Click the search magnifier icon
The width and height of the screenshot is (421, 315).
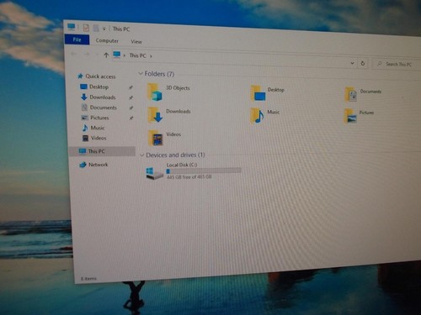point(379,64)
